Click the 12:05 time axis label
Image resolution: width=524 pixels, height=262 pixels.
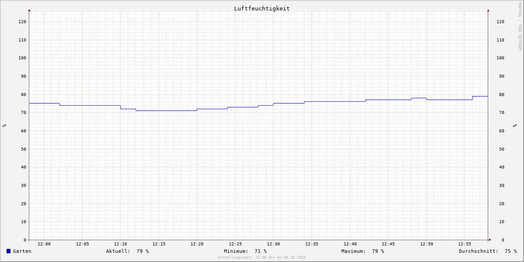pos(83,244)
